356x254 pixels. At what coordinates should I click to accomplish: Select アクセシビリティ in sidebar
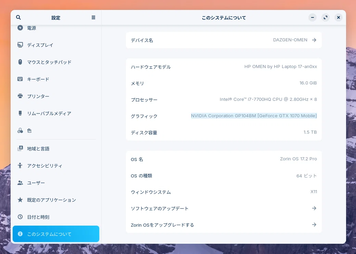(x=56, y=165)
